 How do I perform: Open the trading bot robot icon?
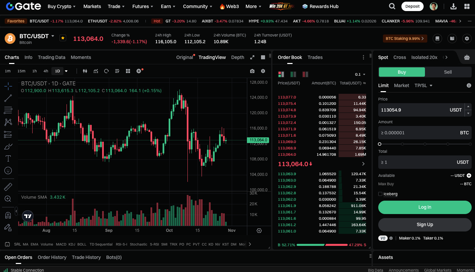coord(467,57)
